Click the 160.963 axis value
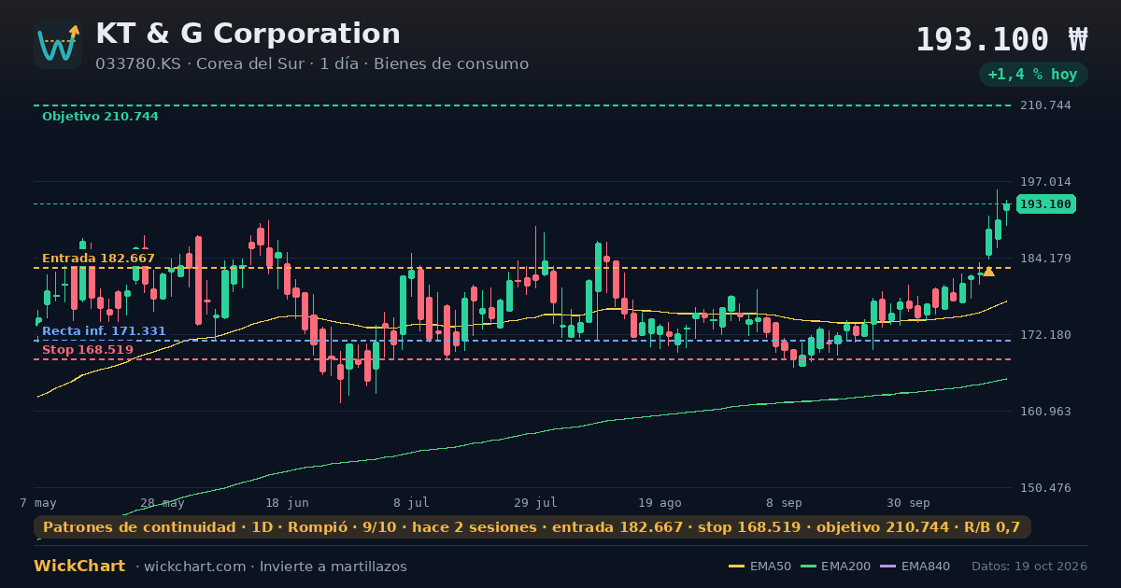 pos(1045,412)
